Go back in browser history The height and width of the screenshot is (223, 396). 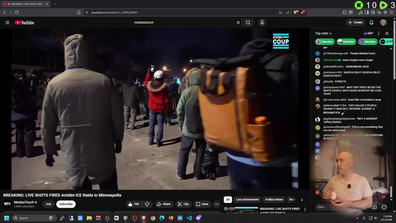tap(4, 12)
